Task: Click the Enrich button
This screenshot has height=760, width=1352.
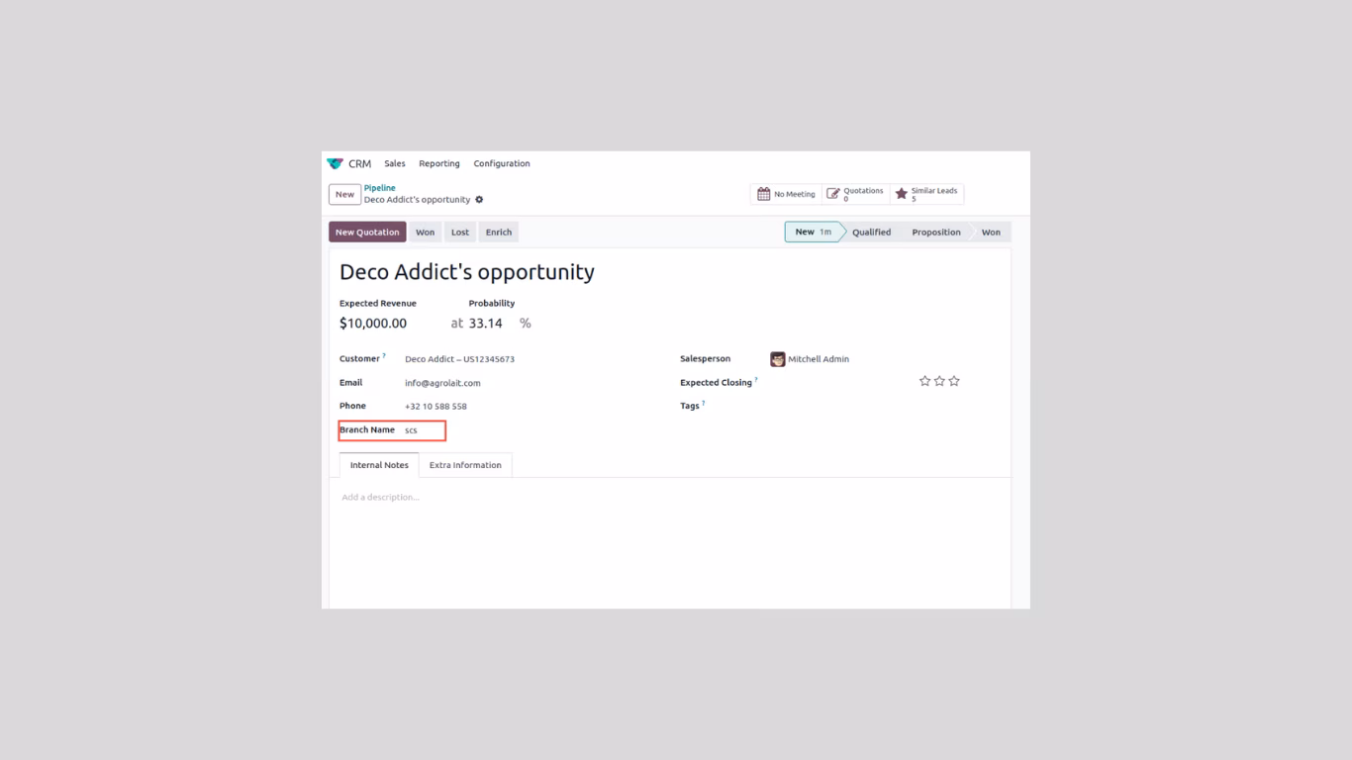Action: 499,233
